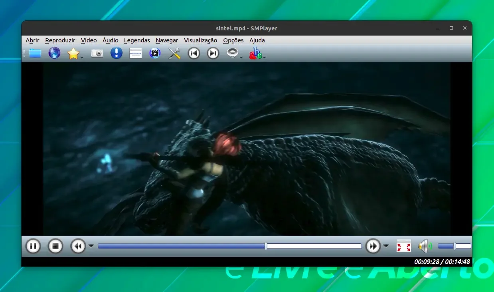Viewport: 494px width, 292px height.
Task: Open the Opções menu
Action: pos(233,40)
